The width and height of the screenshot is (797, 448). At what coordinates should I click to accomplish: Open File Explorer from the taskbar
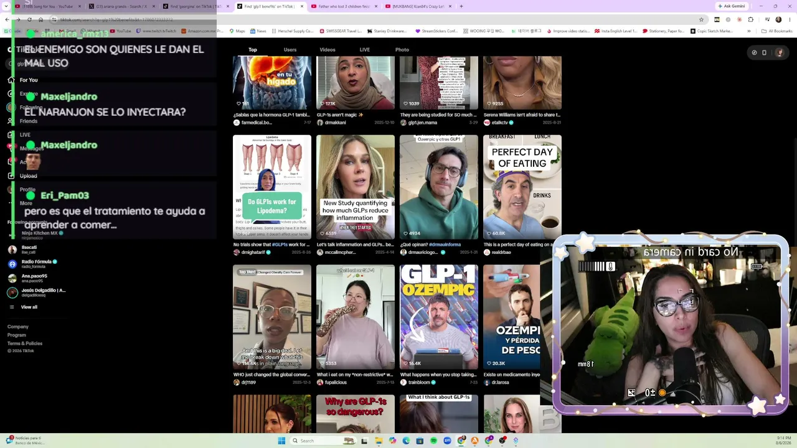378,441
